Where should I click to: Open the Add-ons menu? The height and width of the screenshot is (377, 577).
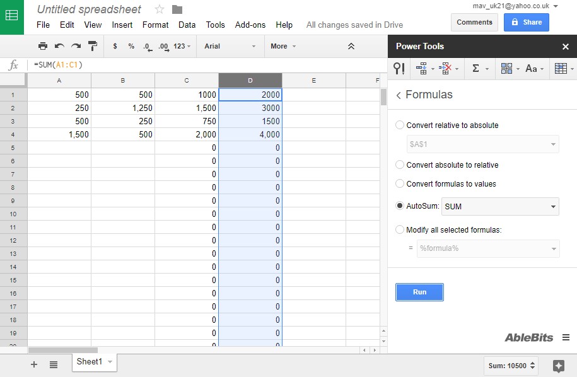[x=250, y=25]
